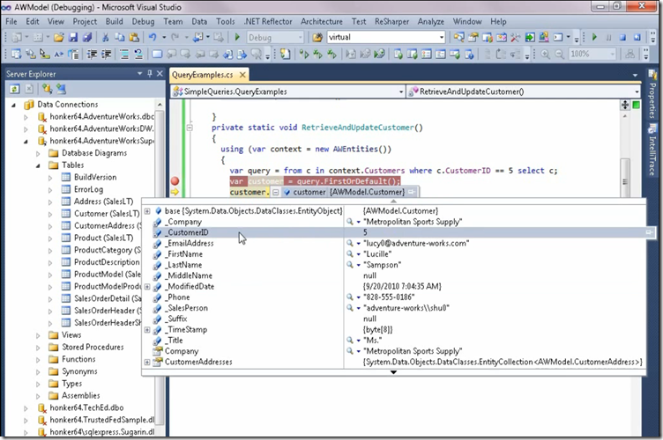The width and height of the screenshot is (663, 440).
Task: Click Connect to Server icon in Server Explorer
Action: (62, 89)
